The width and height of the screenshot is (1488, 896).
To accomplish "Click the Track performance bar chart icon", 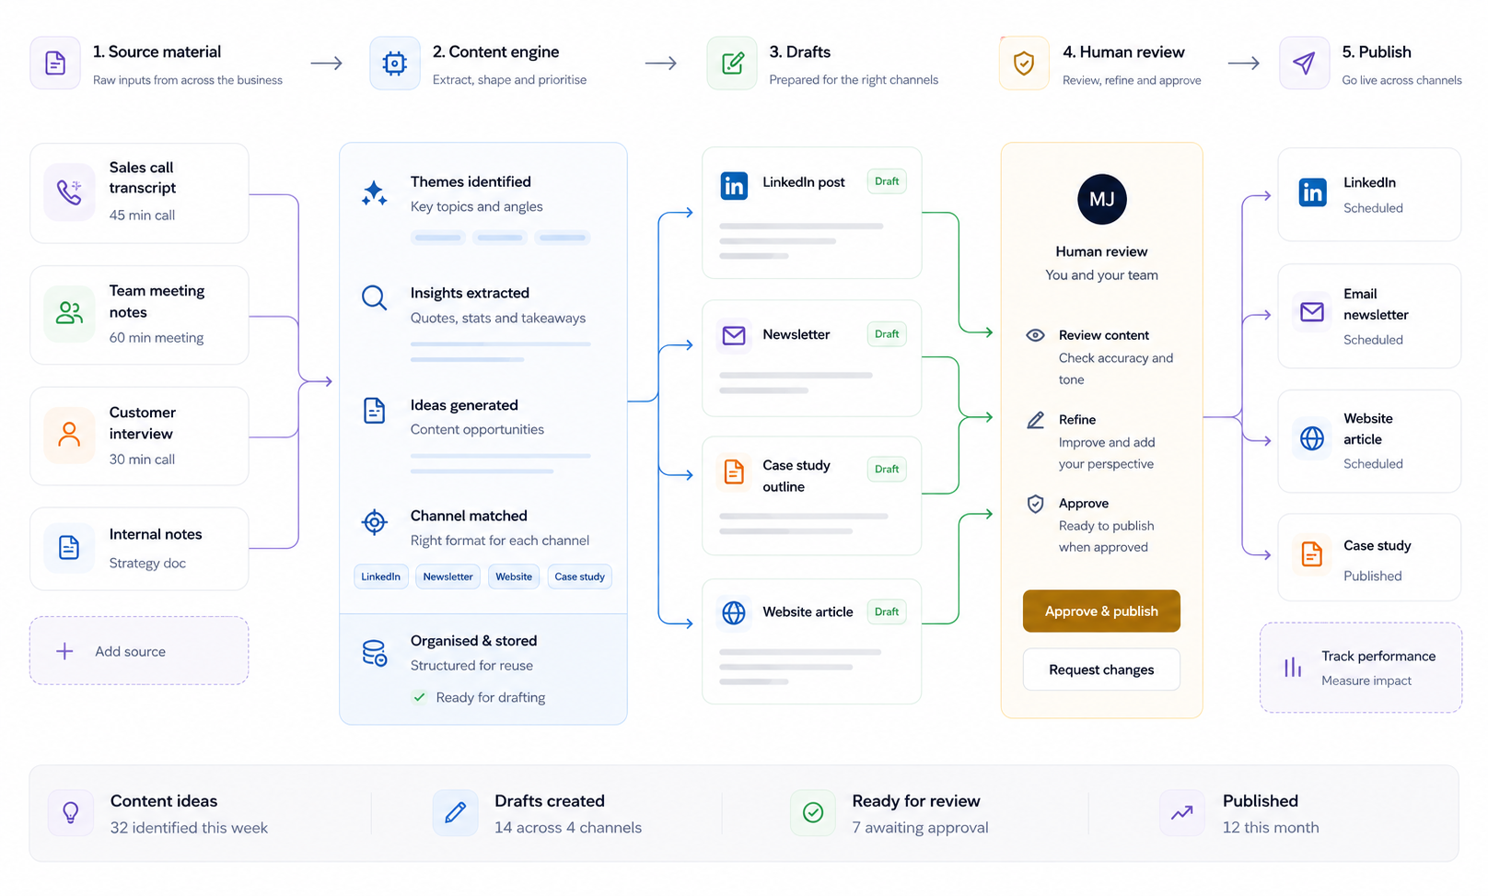I will click(x=1293, y=667).
